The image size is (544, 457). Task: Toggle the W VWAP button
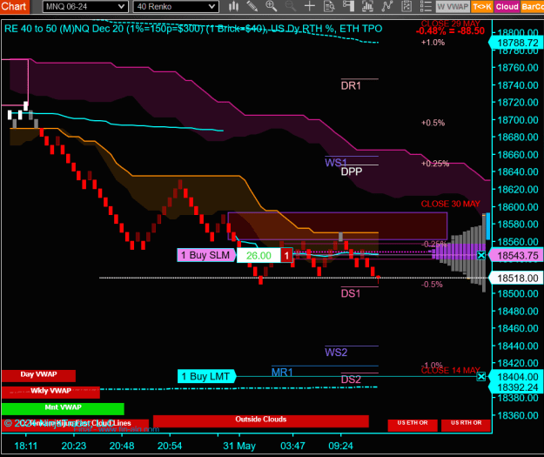pyautogui.click(x=453, y=7)
